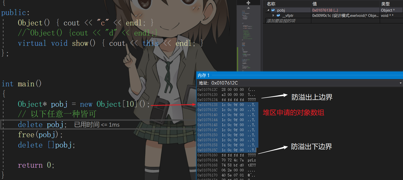Screen dimensions: 403x180
Task: Select memory row address 0x01076130
Action: click(207, 95)
